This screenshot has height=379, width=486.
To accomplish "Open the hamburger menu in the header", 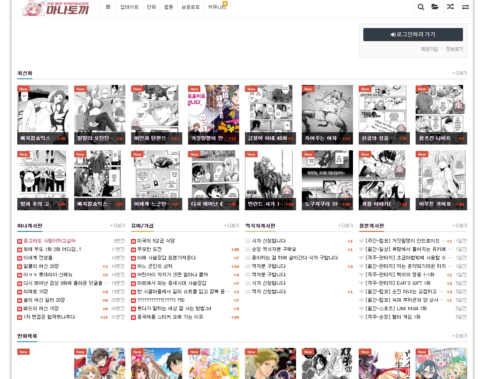I will [108, 7].
